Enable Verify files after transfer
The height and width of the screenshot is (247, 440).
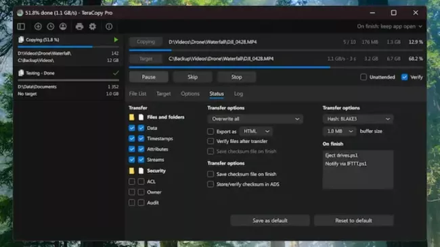tap(211, 141)
